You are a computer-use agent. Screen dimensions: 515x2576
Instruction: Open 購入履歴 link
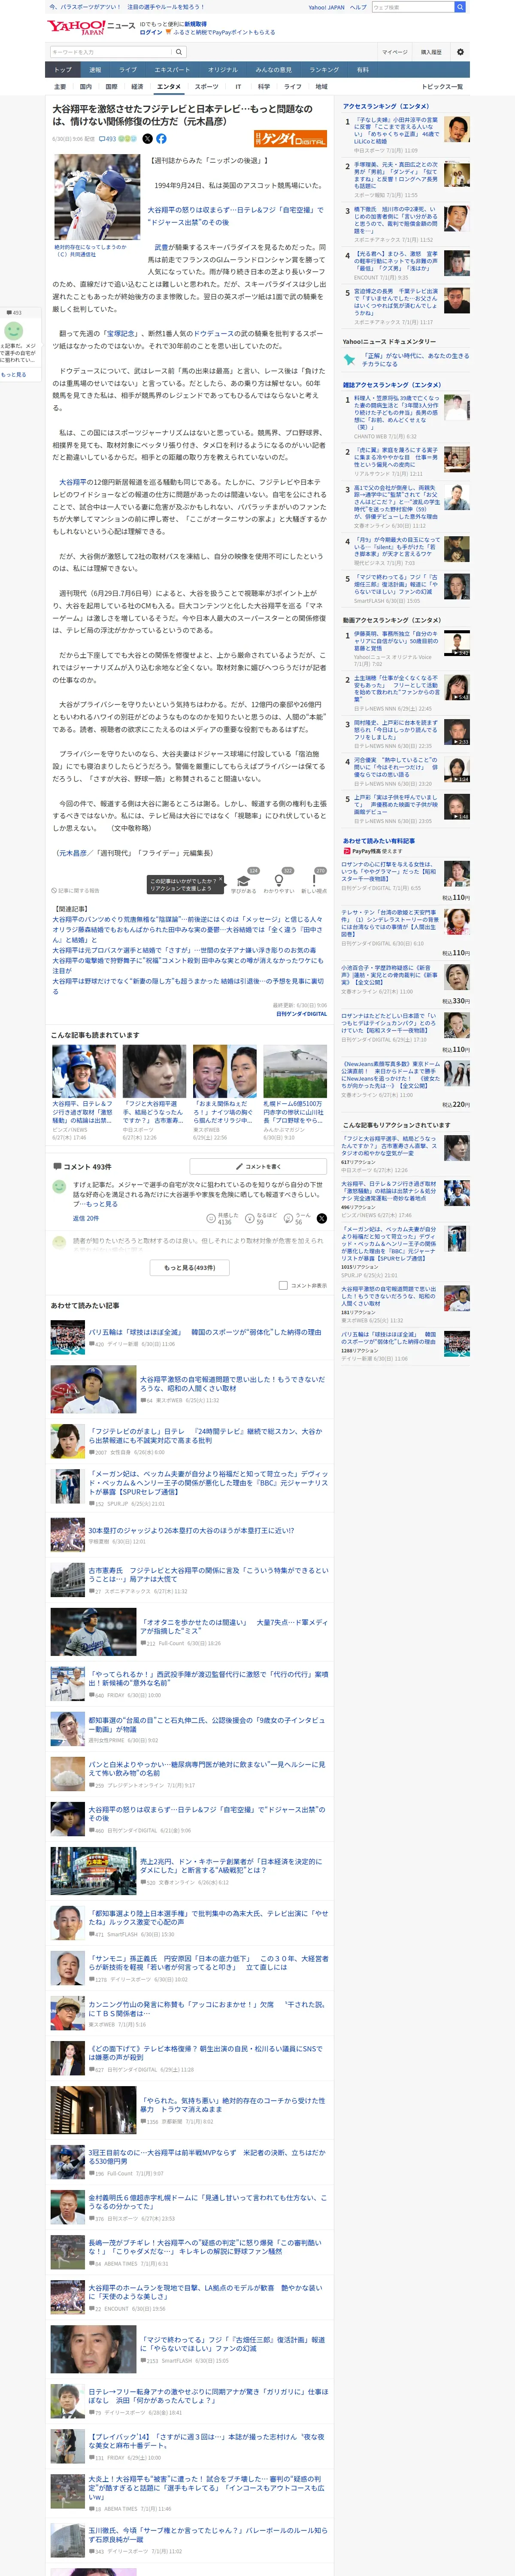431,52
